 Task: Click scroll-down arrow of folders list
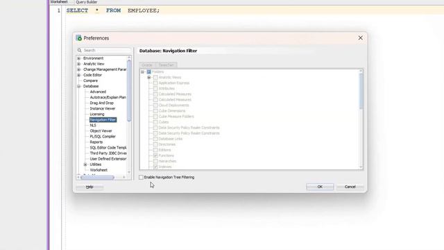point(361,167)
